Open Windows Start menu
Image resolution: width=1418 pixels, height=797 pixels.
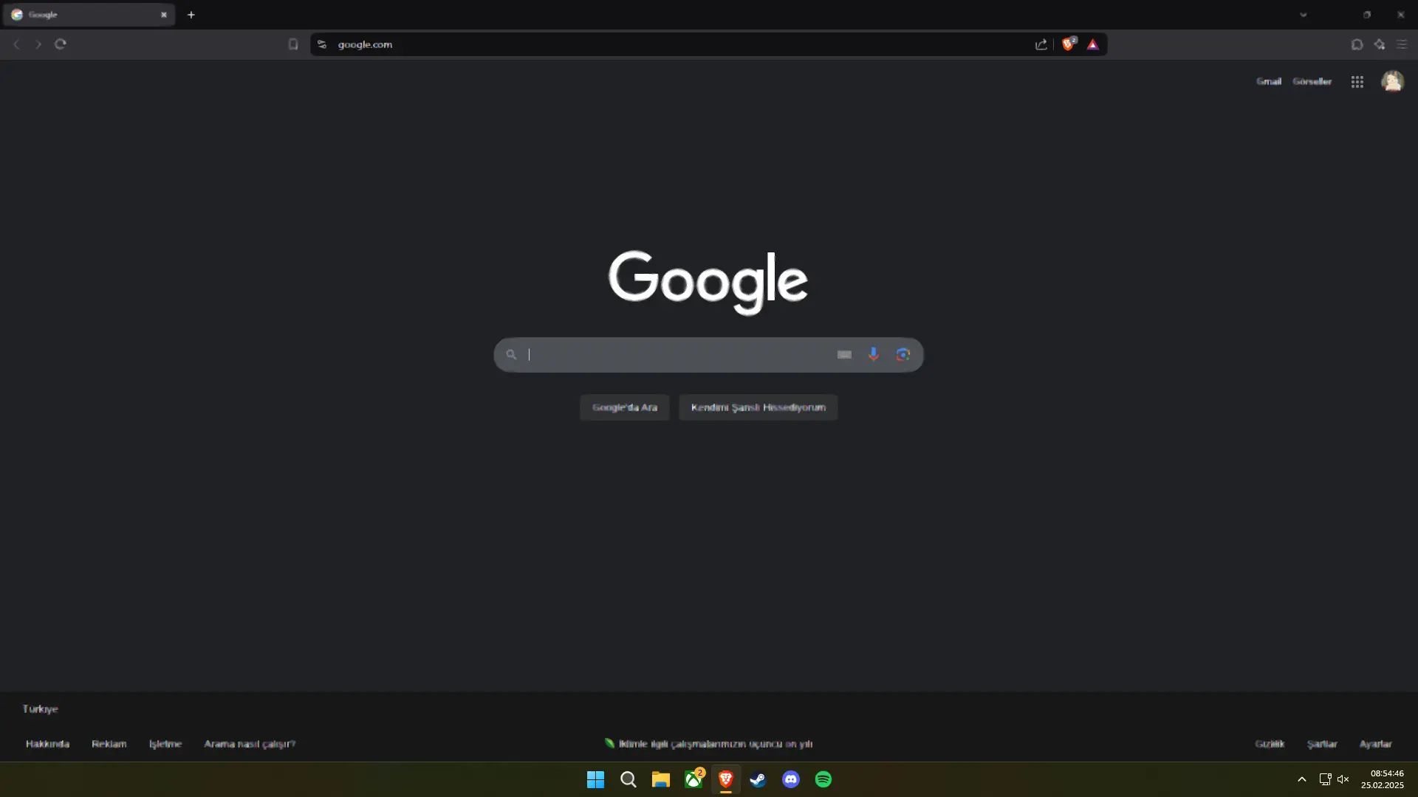[x=595, y=779]
